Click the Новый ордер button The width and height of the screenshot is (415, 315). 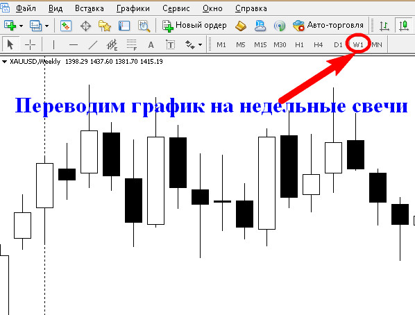pos(194,26)
